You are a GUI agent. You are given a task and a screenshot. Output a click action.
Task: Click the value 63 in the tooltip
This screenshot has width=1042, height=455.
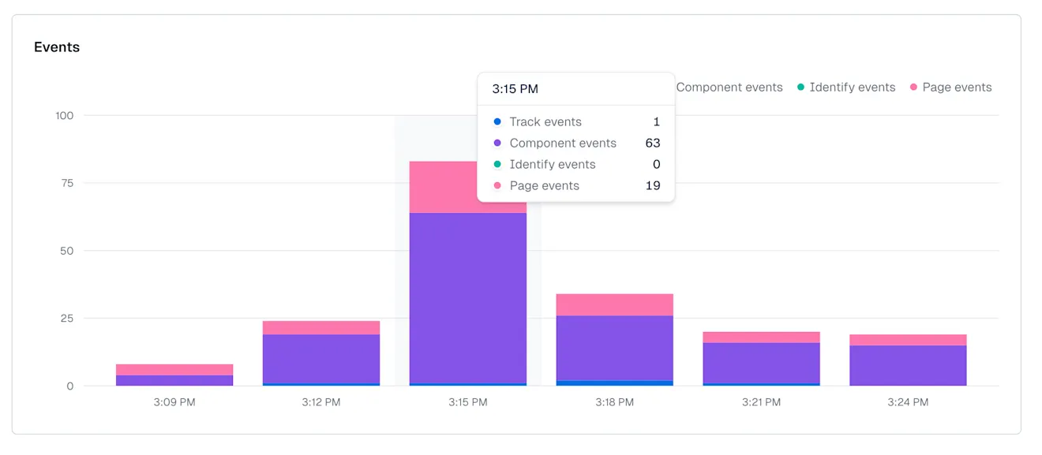pyautogui.click(x=654, y=143)
